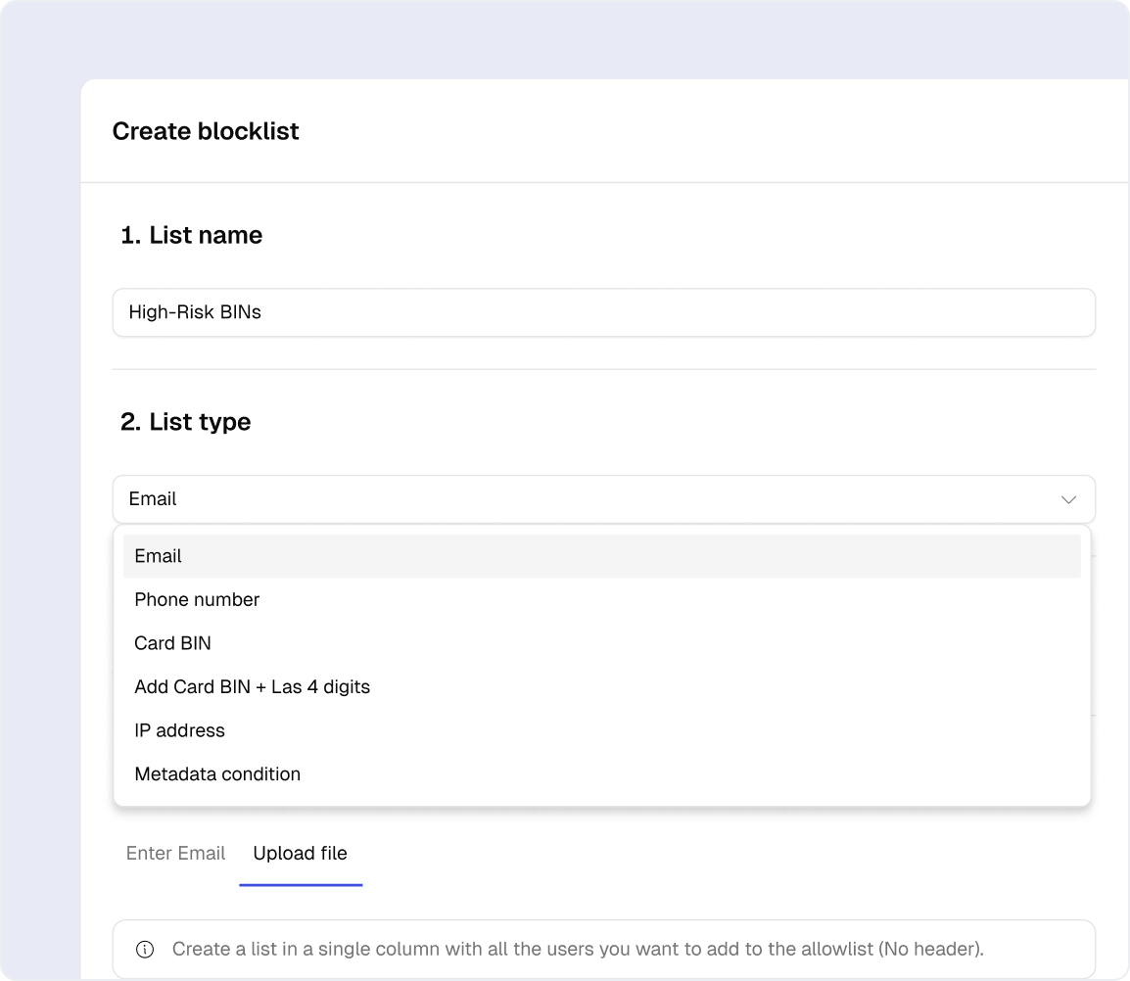Click the 2. List type heading
Image resolution: width=1130 pixels, height=981 pixels.
185,422
